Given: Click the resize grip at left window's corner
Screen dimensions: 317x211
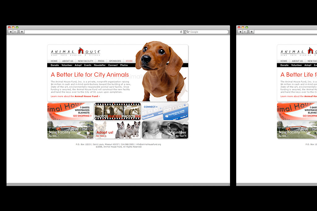Looking at the screenshot, I should coord(229,184).
